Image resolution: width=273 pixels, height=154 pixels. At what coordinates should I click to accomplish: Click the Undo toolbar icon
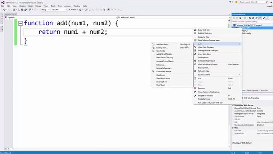(x=30, y=10)
